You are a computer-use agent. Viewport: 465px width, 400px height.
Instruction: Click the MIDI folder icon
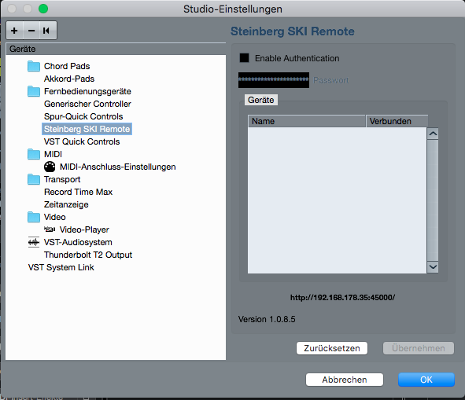click(x=34, y=154)
